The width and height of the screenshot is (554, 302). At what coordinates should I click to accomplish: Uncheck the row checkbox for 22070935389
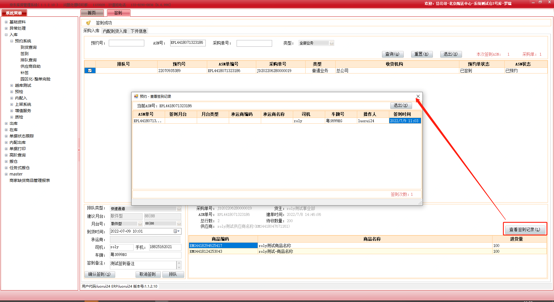[90, 71]
